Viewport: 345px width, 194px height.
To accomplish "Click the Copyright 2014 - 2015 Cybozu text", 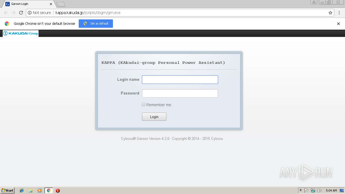I will click(x=197, y=139).
